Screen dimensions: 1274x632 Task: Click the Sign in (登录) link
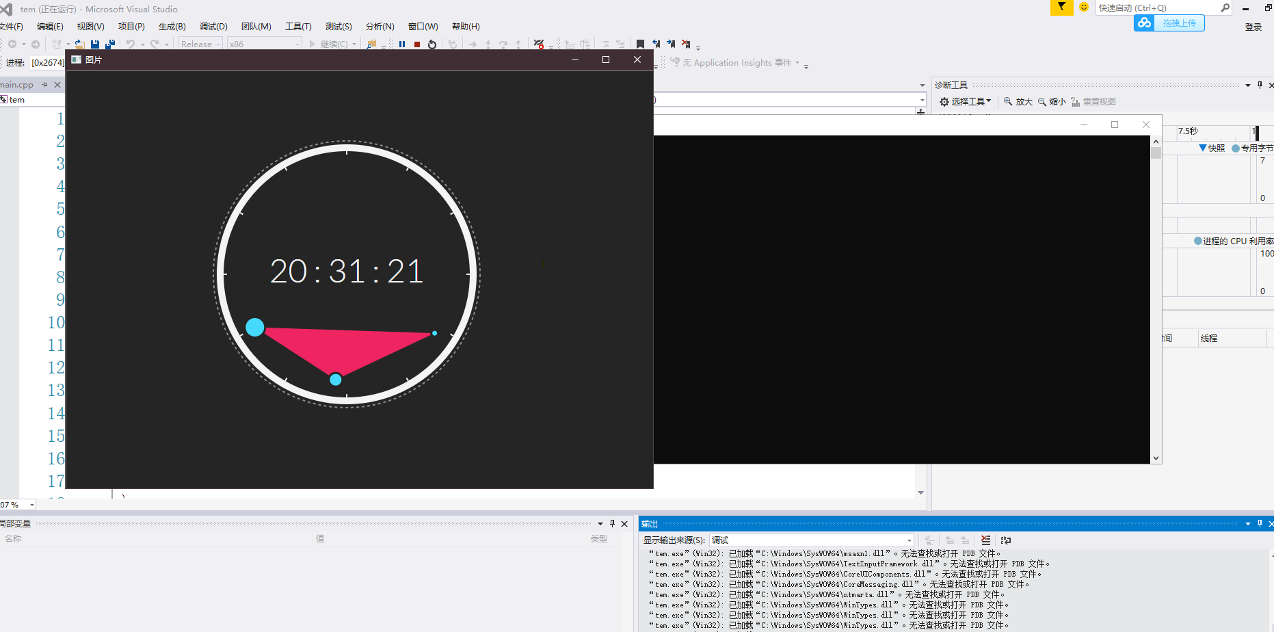click(1253, 27)
